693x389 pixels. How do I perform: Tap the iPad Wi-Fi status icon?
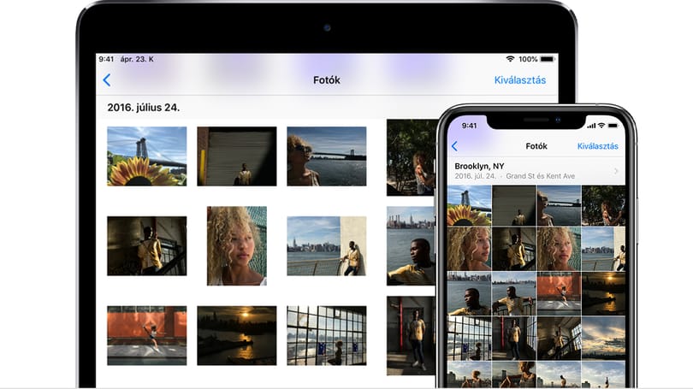pyautogui.click(x=510, y=59)
